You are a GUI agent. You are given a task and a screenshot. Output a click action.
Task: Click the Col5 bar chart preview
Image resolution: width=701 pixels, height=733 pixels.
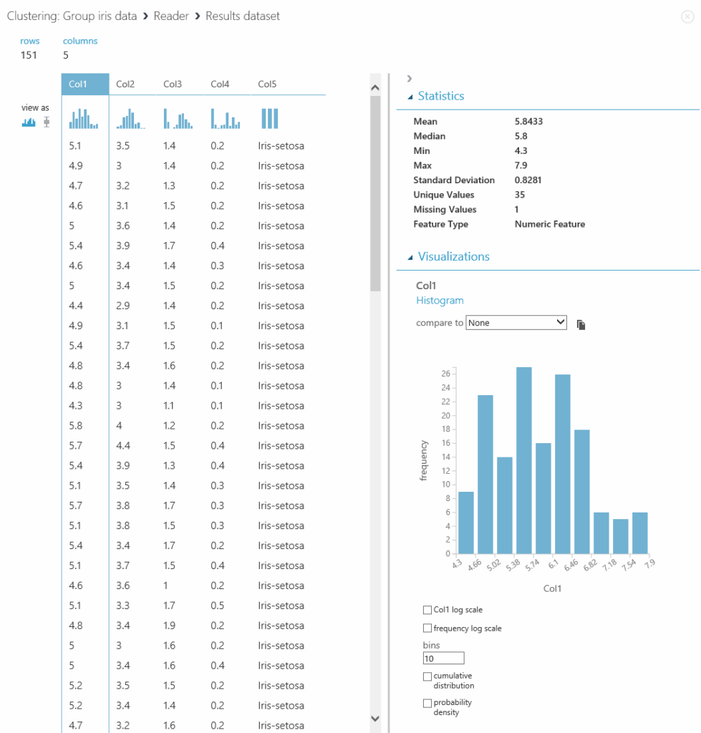[x=269, y=118]
